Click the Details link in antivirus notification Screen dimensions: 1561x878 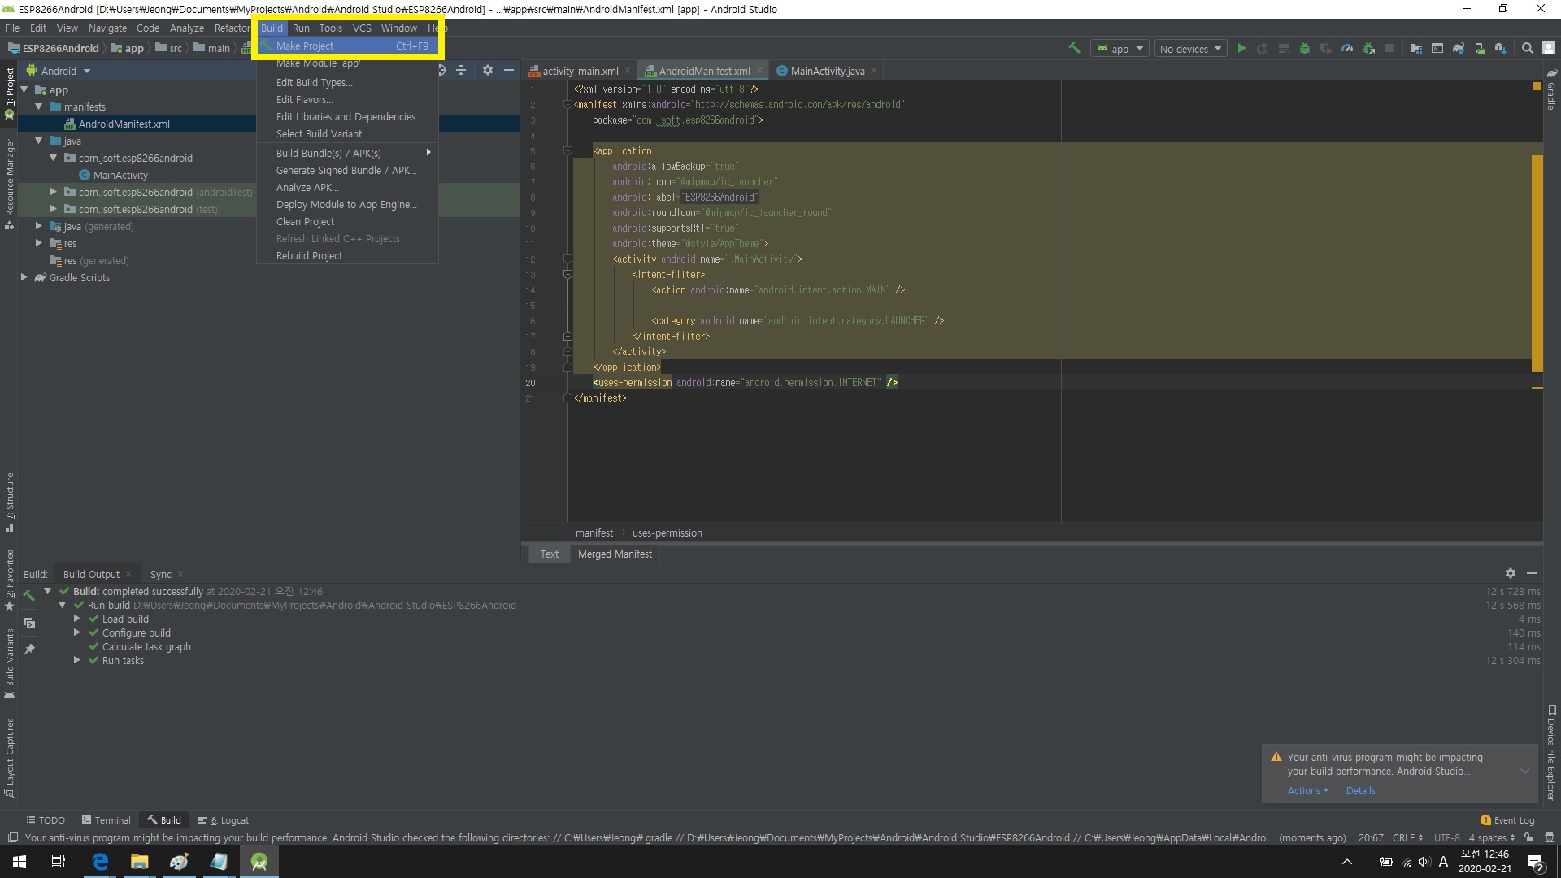point(1360,790)
